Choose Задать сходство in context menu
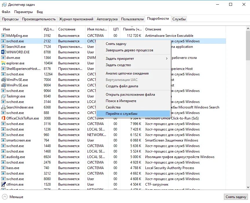This screenshot has height=203, width=250. tap(133, 65)
